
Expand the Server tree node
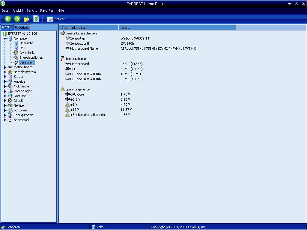pos(5,77)
